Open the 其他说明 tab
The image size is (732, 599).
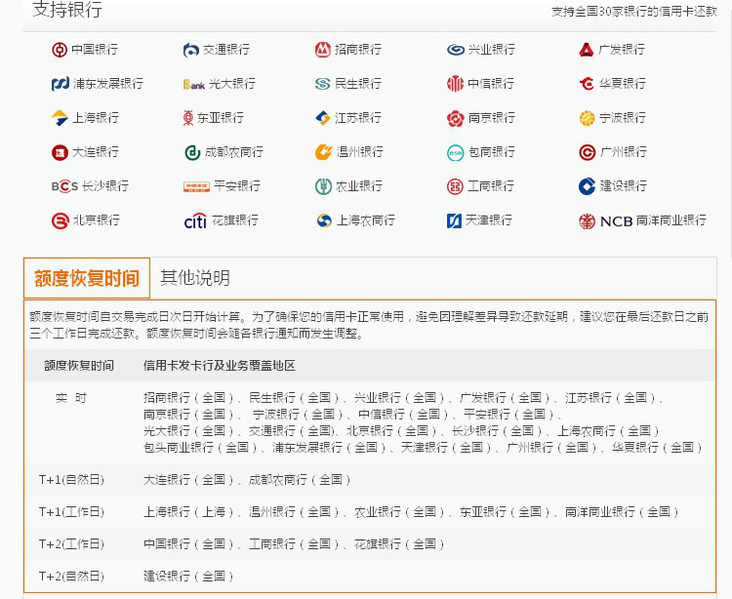[195, 278]
